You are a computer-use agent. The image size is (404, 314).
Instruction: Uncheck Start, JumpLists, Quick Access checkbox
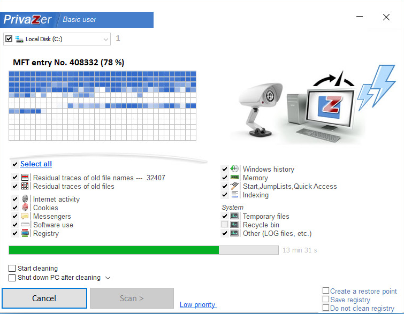pos(224,186)
